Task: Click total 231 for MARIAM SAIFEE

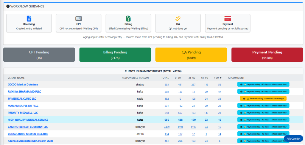Action: 167,106
